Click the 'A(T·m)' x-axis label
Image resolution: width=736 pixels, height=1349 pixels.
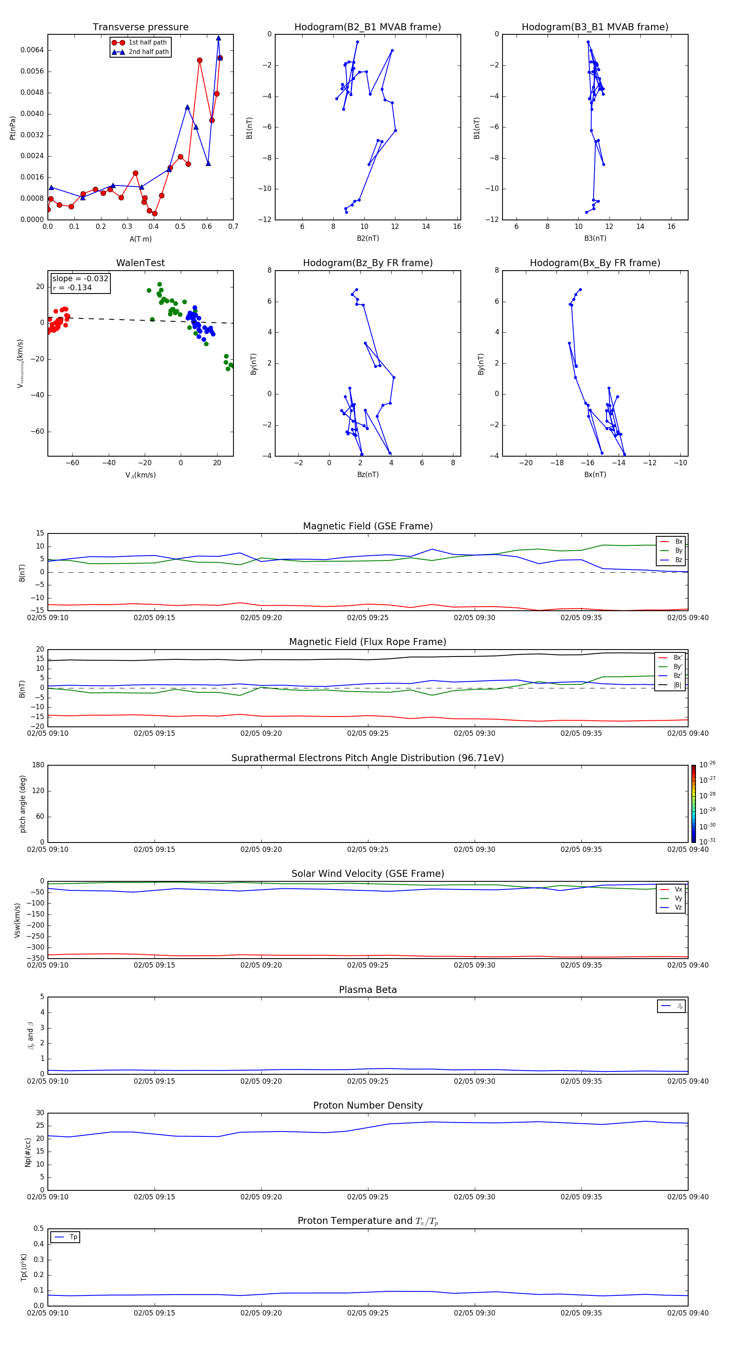click(140, 239)
